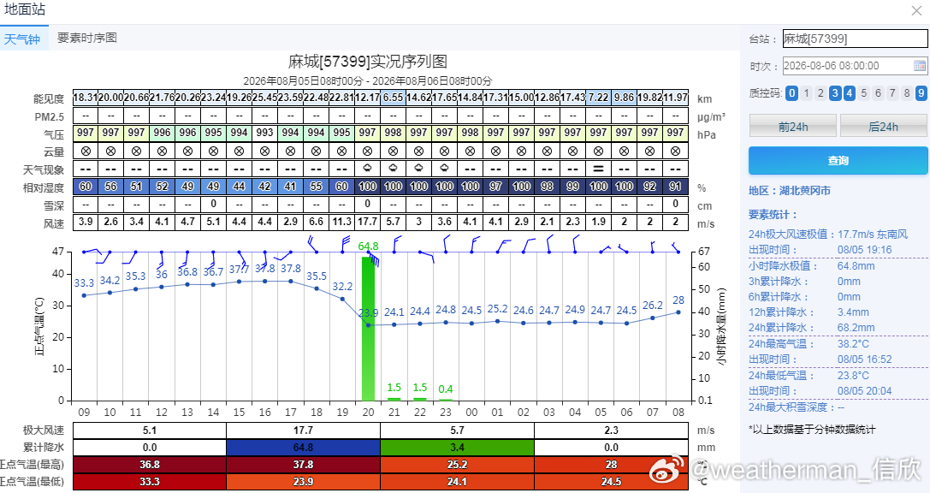
Task: Toggle quality control code 9
Action: [921, 93]
